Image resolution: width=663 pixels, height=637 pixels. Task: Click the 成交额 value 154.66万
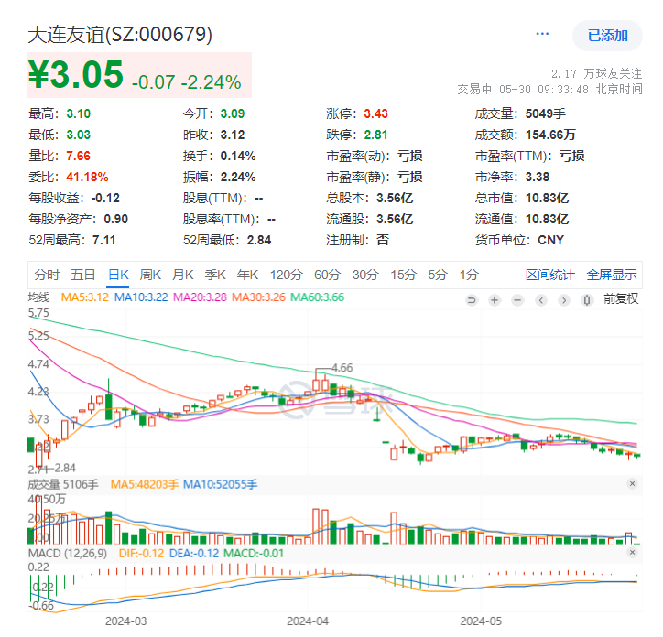550,135
